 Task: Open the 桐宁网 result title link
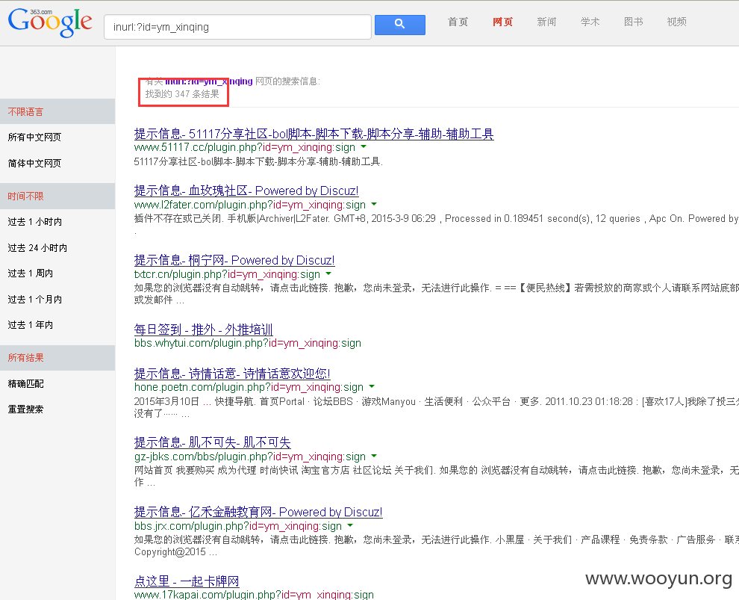click(x=234, y=260)
